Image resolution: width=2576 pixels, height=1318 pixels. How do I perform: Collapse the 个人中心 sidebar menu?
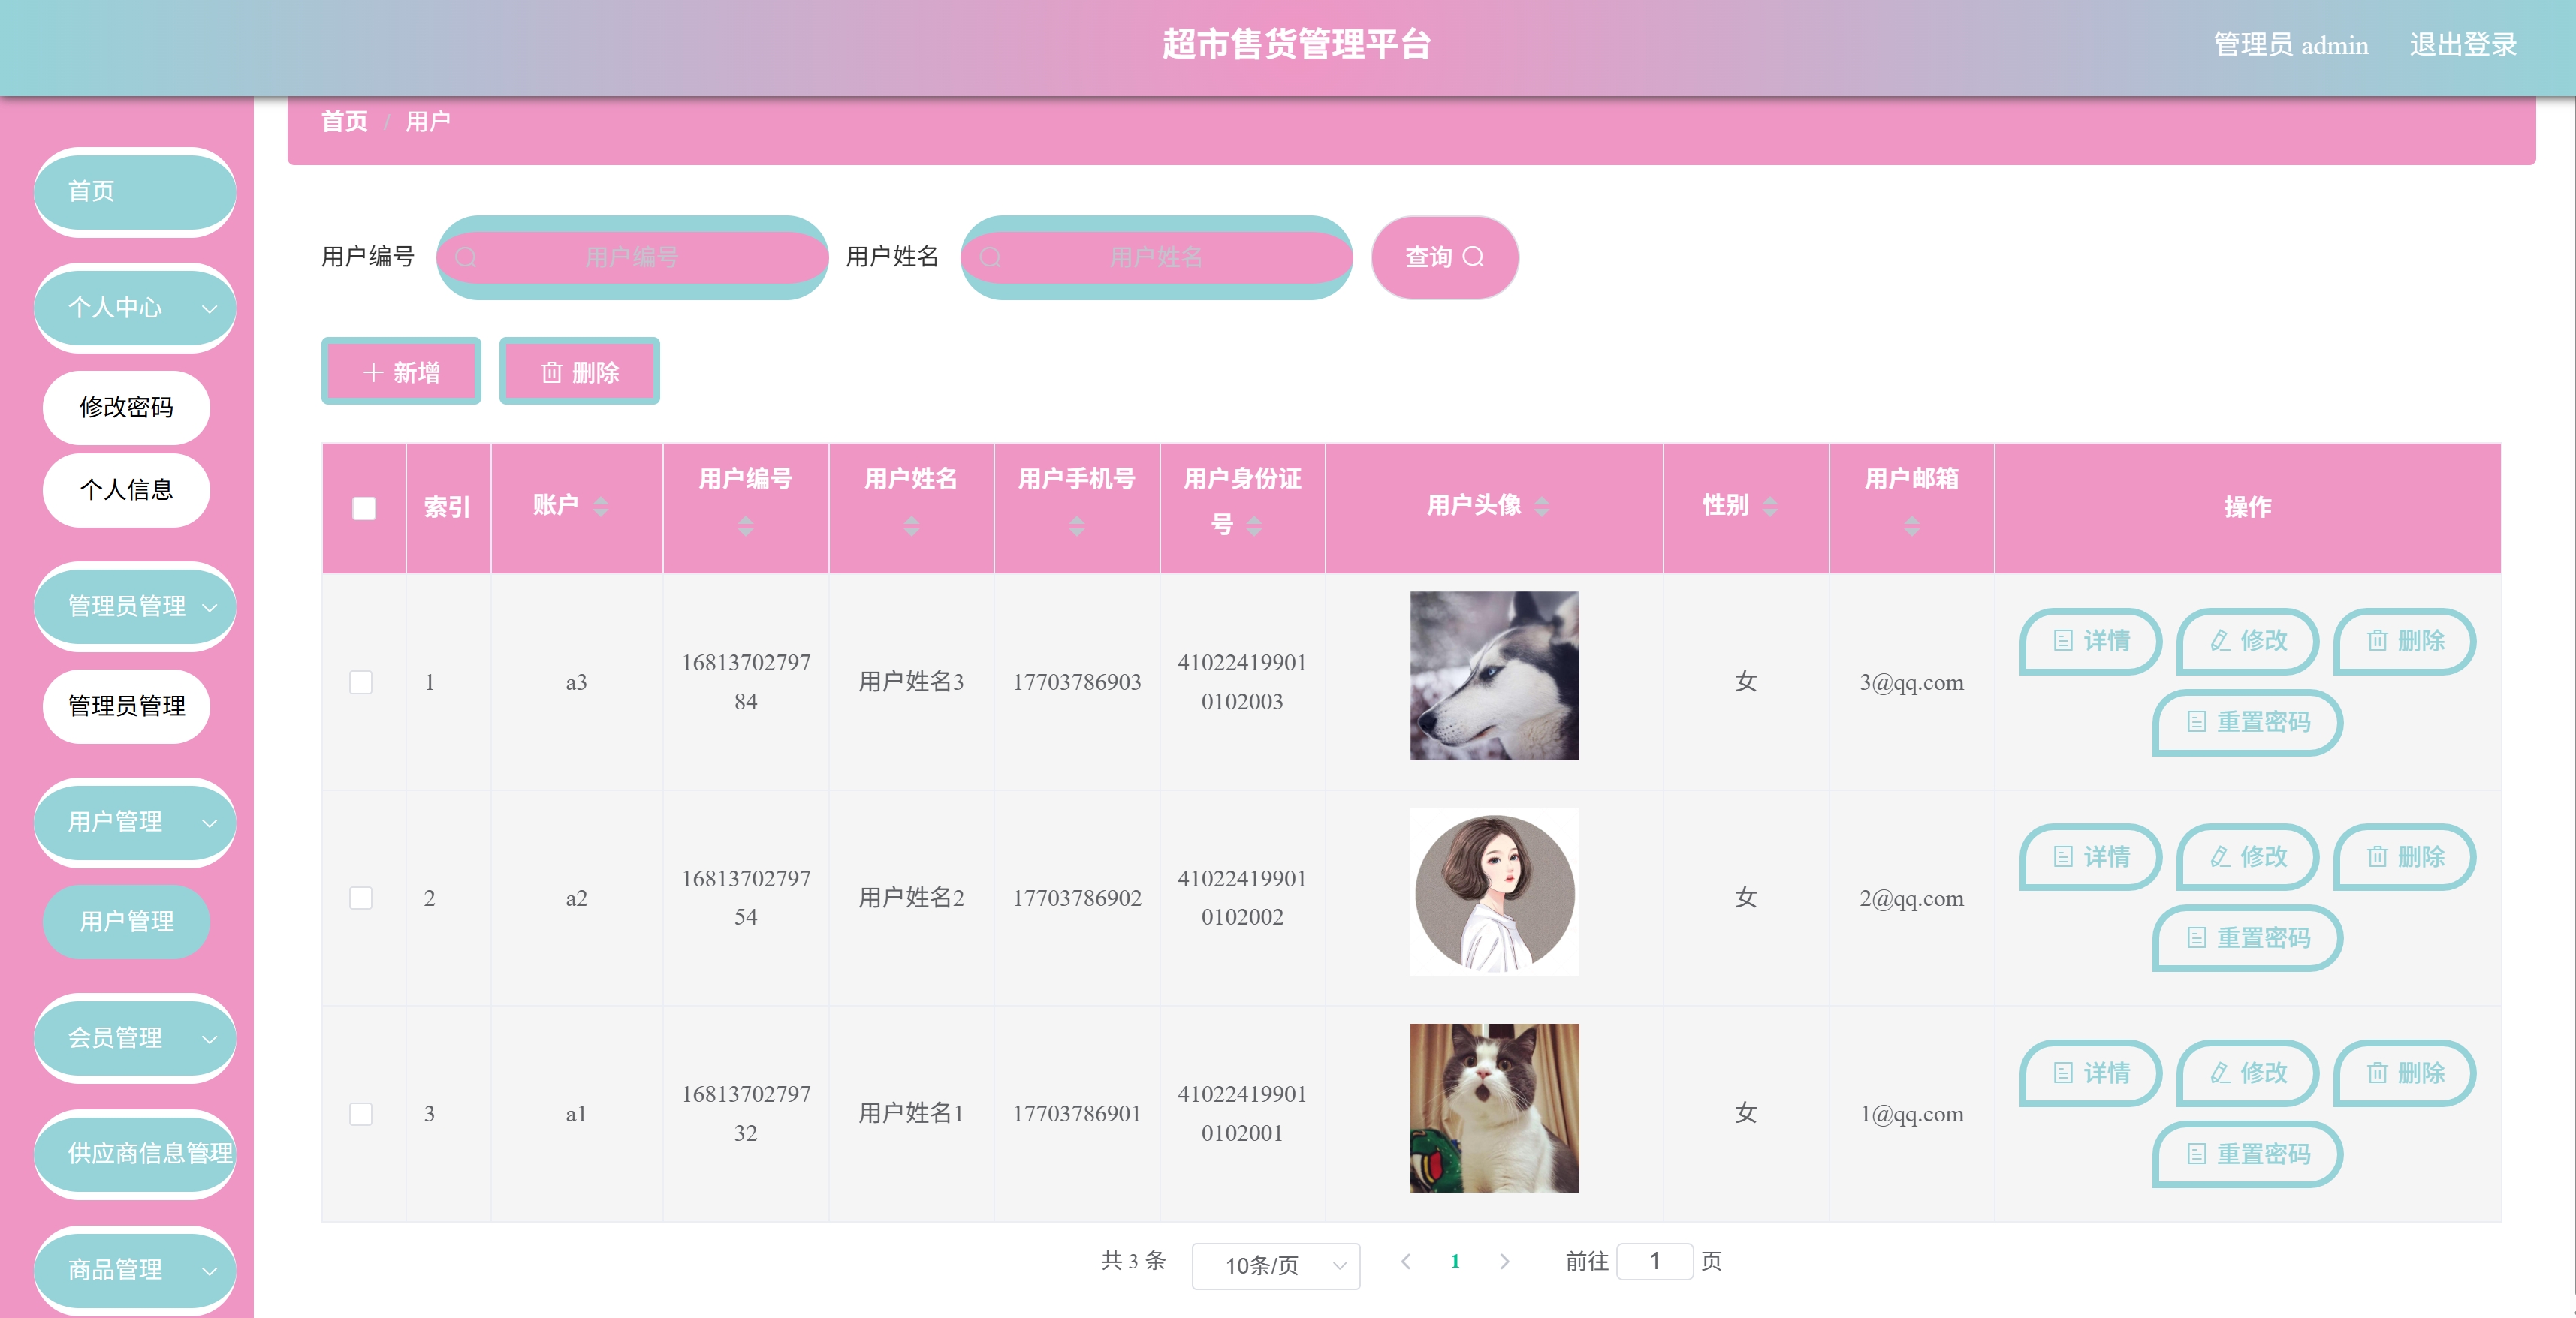pos(135,308)
